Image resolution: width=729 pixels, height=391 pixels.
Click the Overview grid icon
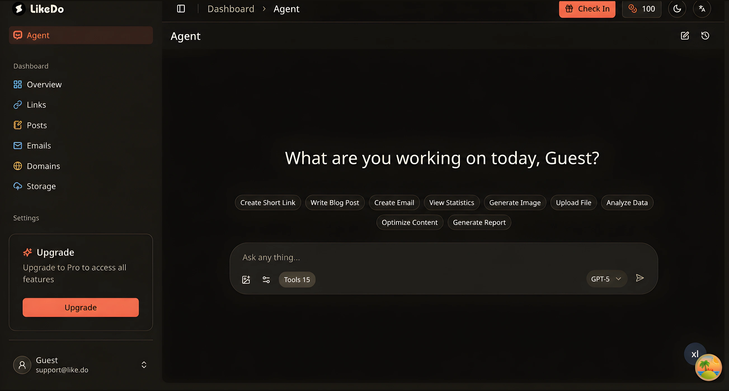(x=18, y=84)
